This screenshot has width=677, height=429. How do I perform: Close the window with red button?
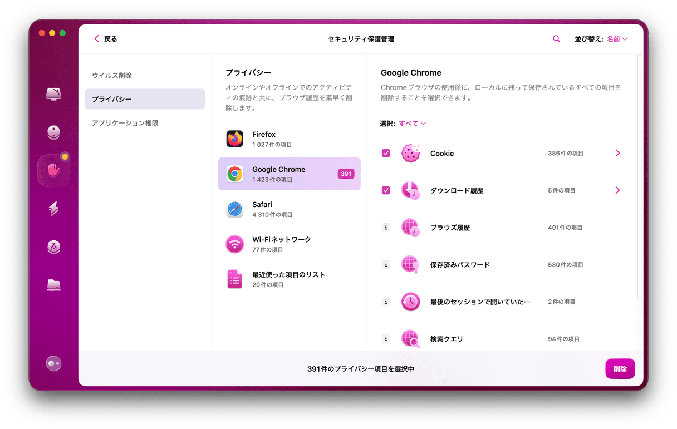point(42,33)
